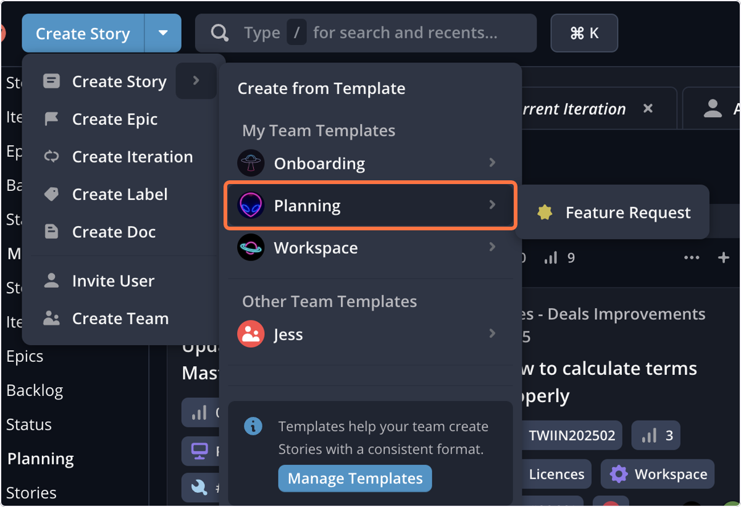
Task: Click the yellow Feature Request badge icon
Action: pyautogui.click(x=545, y=212)
